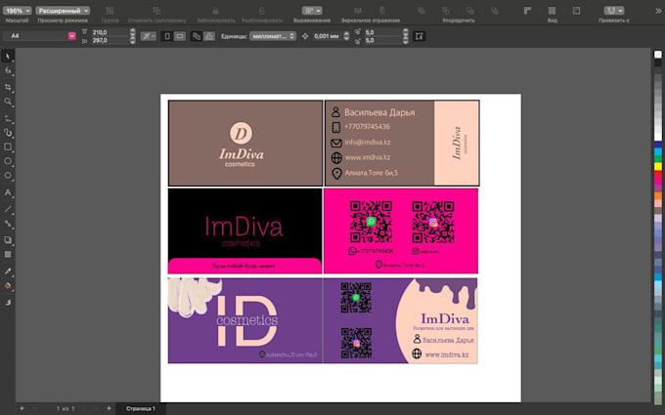Toggle the treat-as-filled button in property bar
The height and width of the screenshot is (415, 665).
[x=419, y=36]
